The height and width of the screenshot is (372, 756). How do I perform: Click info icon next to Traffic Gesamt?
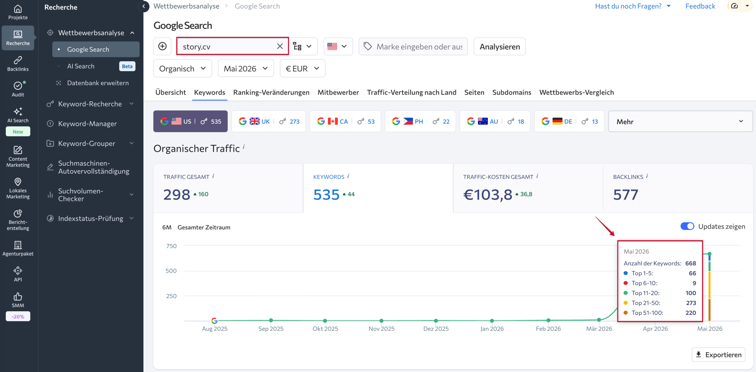(213, 176)
